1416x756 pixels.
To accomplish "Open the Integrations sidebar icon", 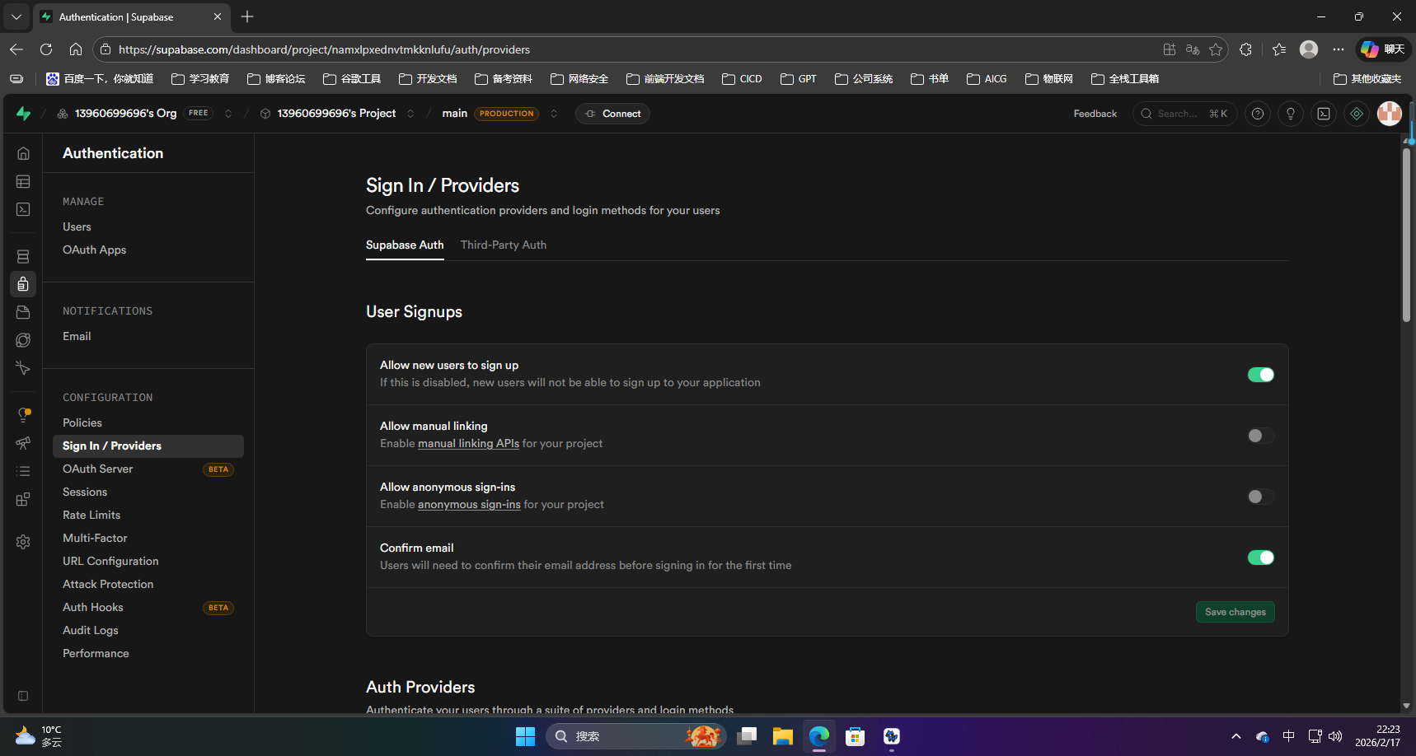I will tap(23, 499).
